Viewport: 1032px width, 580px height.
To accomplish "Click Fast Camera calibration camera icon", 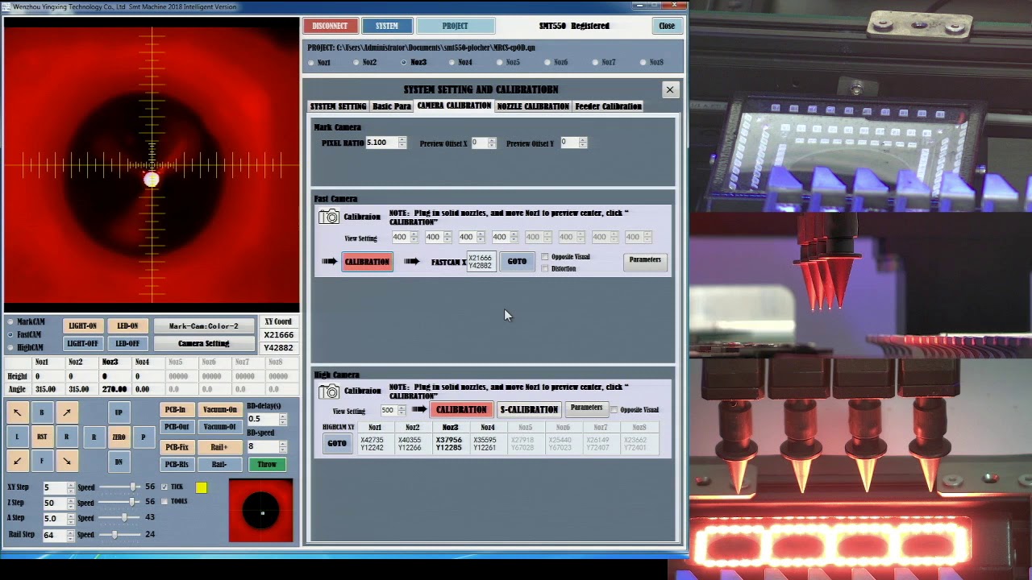I will [329, 217].
